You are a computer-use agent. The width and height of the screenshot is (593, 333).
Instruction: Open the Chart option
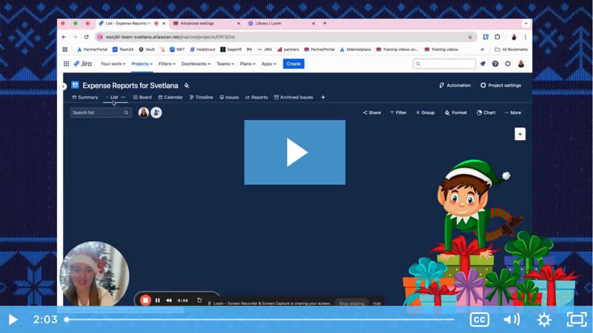pos(486,113)
